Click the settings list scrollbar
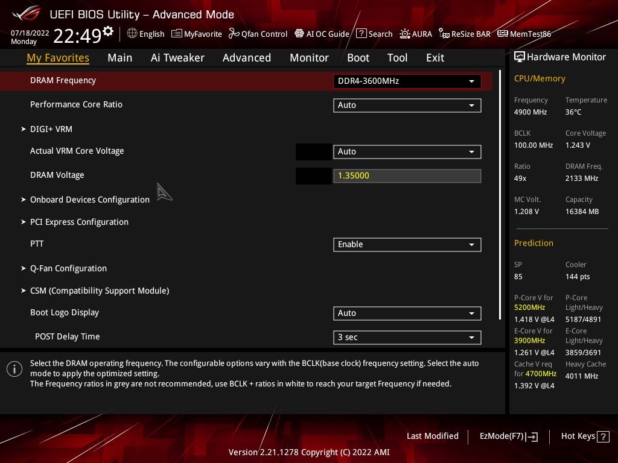 (x=500, y=195)
